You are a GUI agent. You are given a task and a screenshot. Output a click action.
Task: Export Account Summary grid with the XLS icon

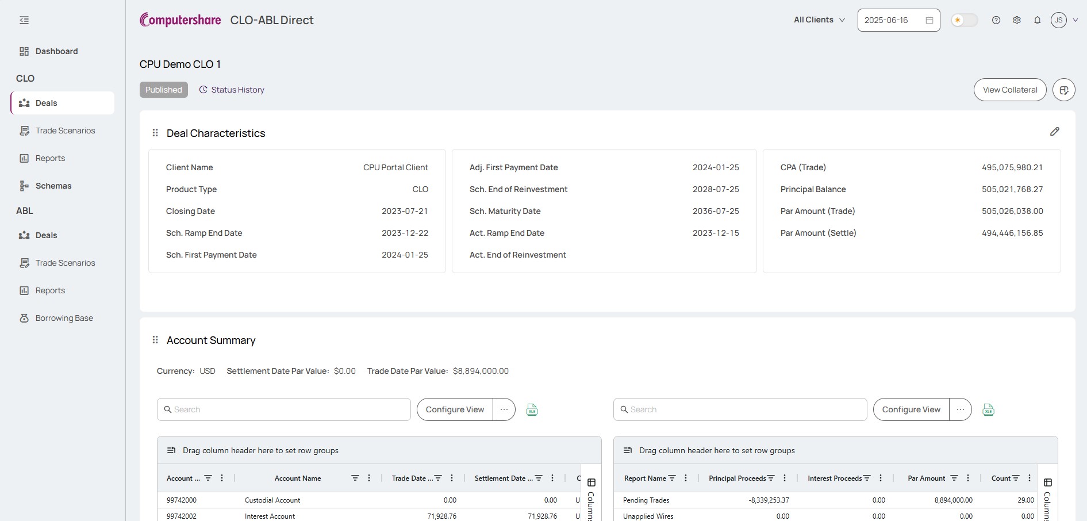point(532,409)
